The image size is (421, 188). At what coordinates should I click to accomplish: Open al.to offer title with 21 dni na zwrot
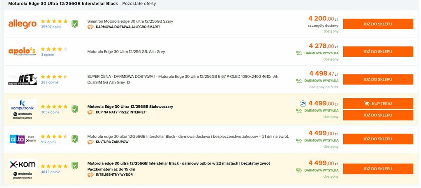coord(188,137)
